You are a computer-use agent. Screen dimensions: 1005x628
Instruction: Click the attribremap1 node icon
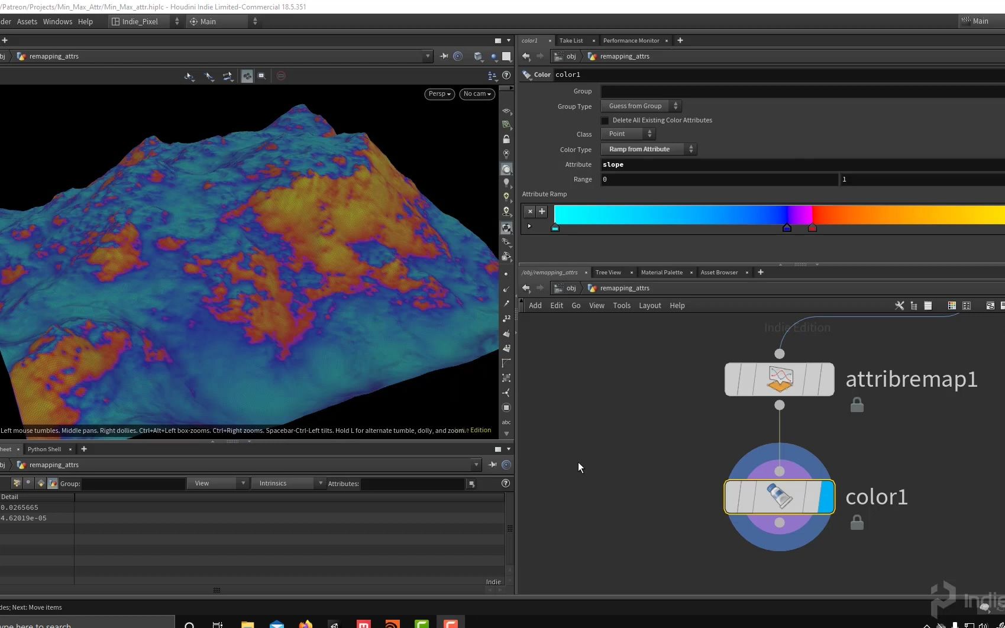[779, 379]
